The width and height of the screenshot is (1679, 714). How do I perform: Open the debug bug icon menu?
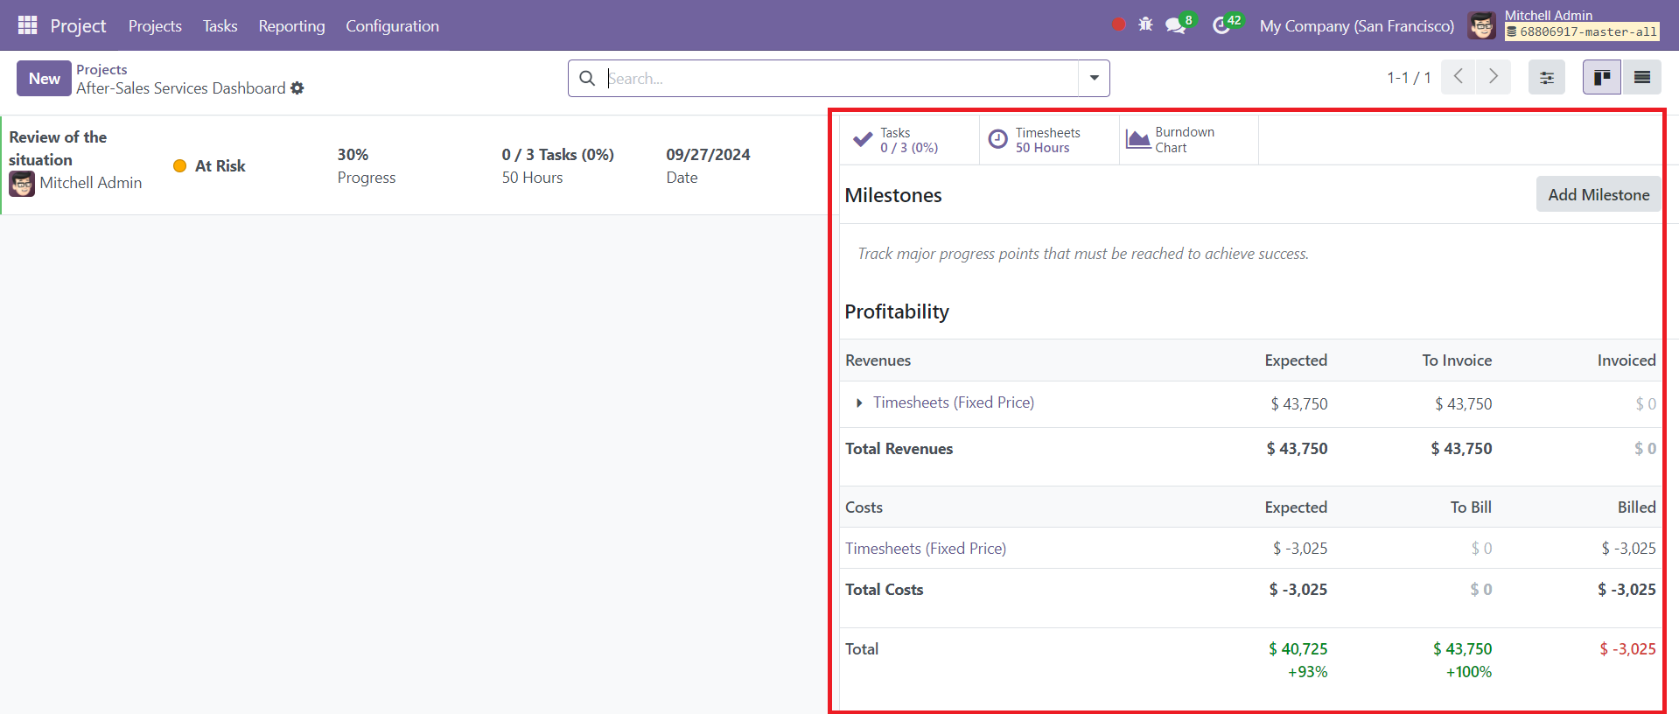pyautogui.click(x=1145, y=24)
